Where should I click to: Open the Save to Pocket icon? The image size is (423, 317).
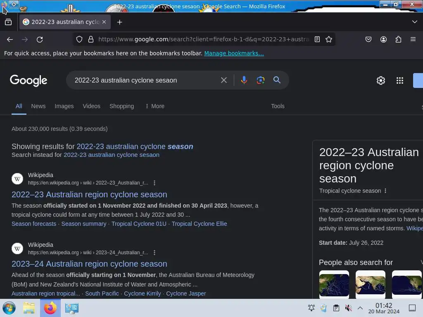point(368,39)
